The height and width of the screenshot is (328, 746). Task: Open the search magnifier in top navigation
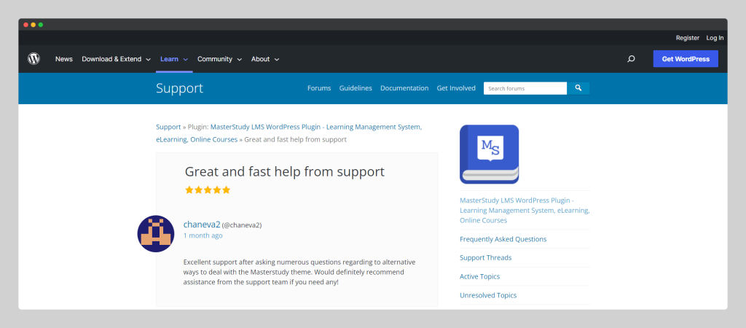pyautogui.click(x=631, y=59)
